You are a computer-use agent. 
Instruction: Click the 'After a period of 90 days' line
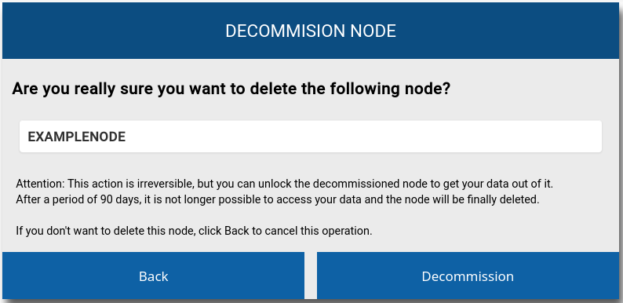click(x=277, y=199)
